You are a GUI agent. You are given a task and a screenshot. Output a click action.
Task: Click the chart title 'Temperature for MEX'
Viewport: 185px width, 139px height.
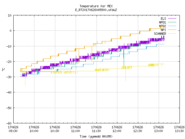click(x=96, y=6)
